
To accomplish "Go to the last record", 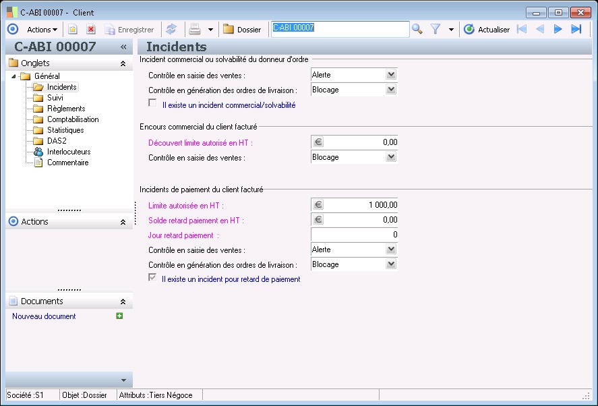I will [576, 29].
